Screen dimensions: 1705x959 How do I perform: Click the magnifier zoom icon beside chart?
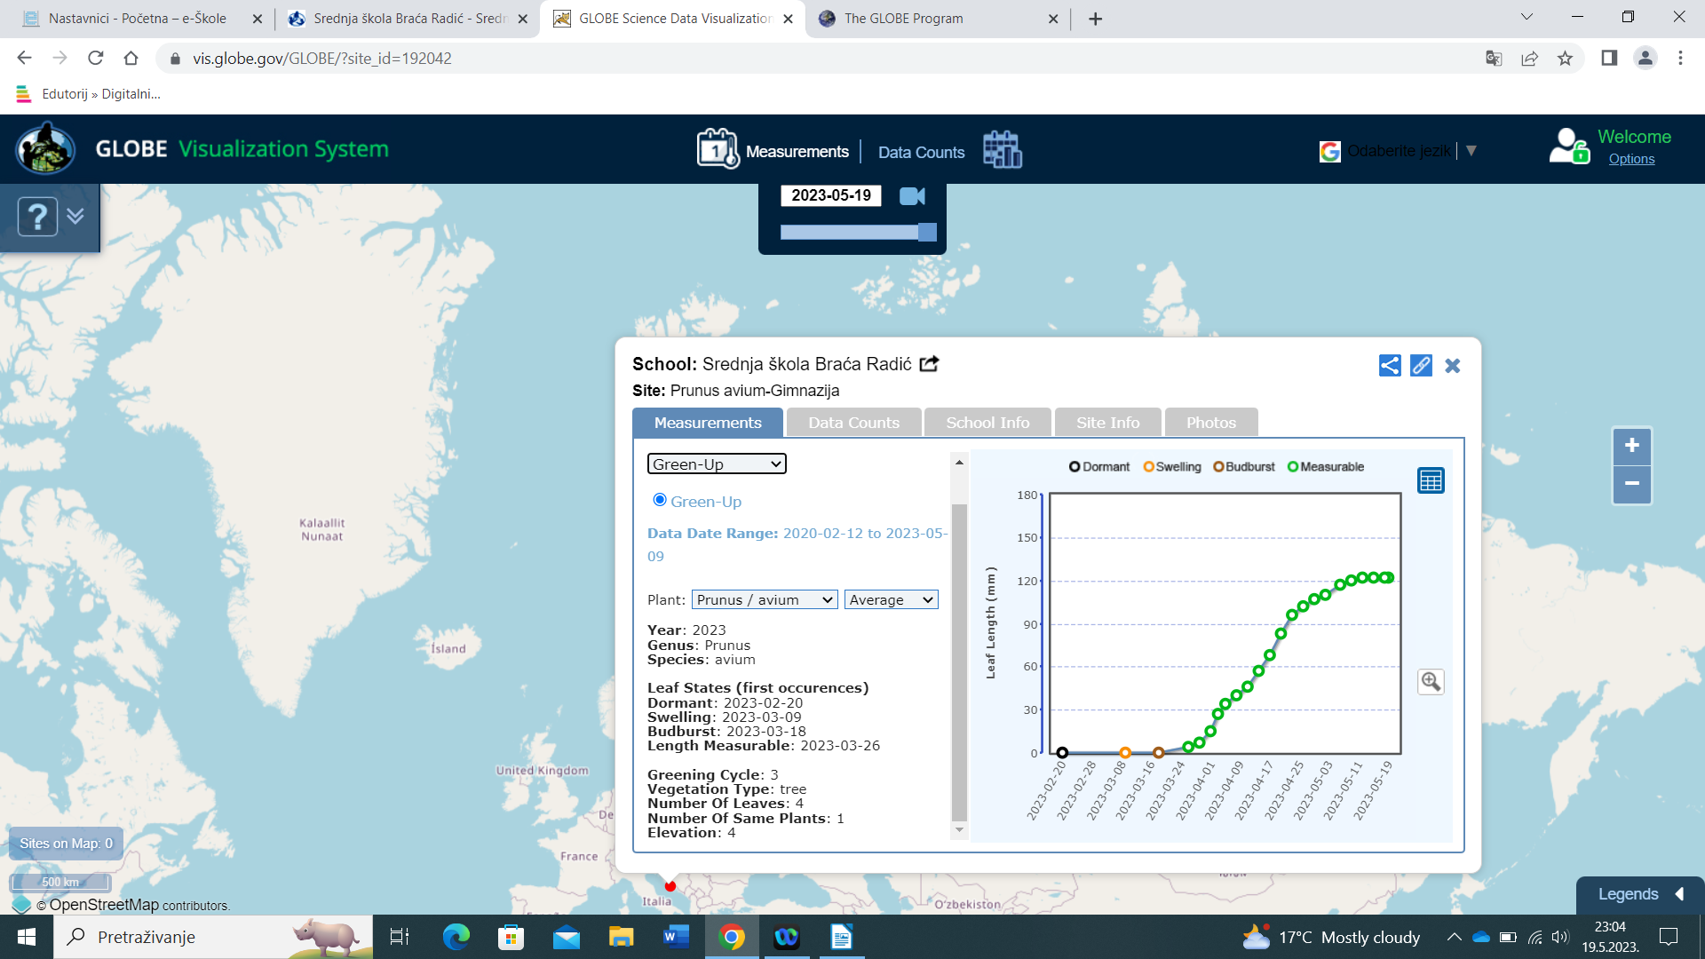pyautogui.click(x=1431, y=682)
